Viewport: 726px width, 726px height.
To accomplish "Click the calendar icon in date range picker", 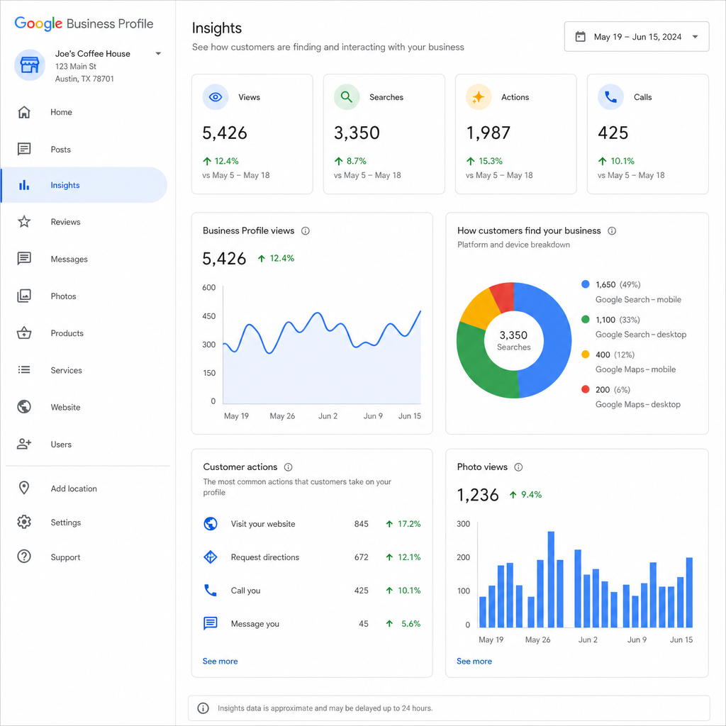I will tap(580, 37).
